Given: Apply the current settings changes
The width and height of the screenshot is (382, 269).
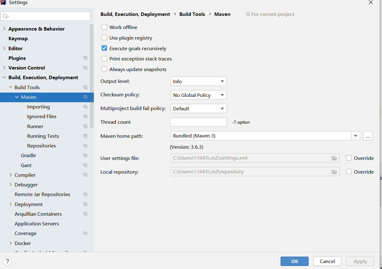Looking at the screenshot, I should 360,261.
